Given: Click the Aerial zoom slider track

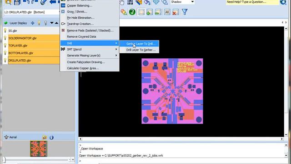Looking at the screenshot, I should [x=36, y=160].
